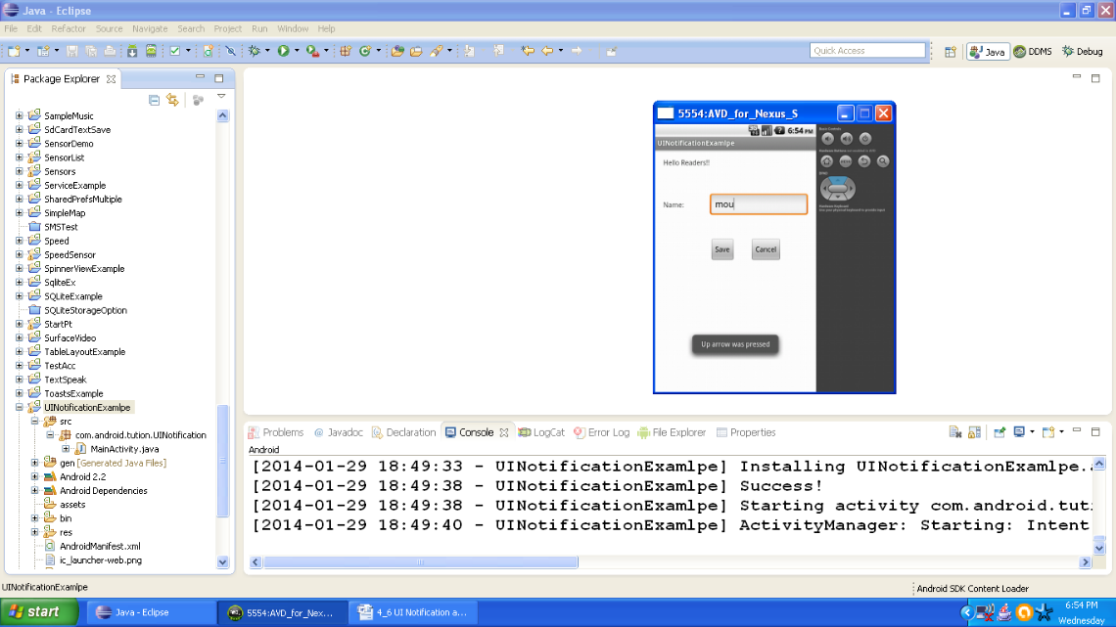Click the Save disk icon in toolbar
Screen dimensions: 1116x627
click(x=72, y=51)
